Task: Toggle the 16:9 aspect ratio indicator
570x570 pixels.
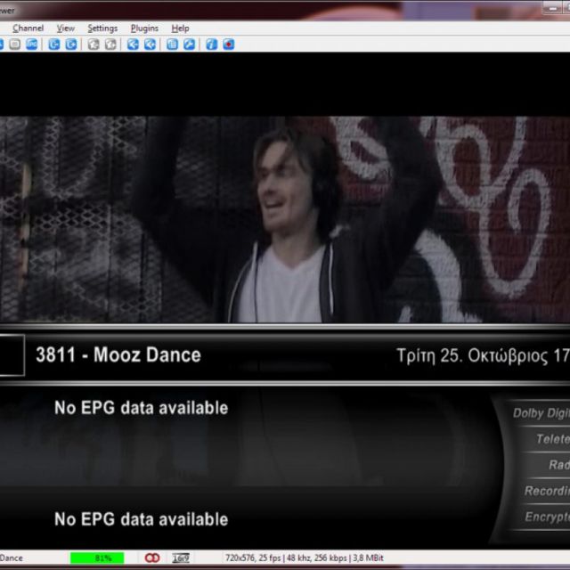Action: click(x=181, y=558)
